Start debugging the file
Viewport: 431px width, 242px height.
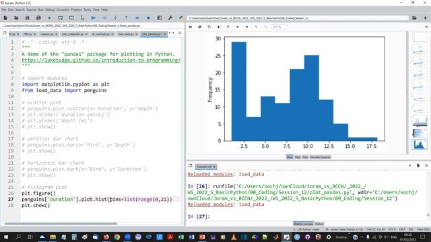93,18
